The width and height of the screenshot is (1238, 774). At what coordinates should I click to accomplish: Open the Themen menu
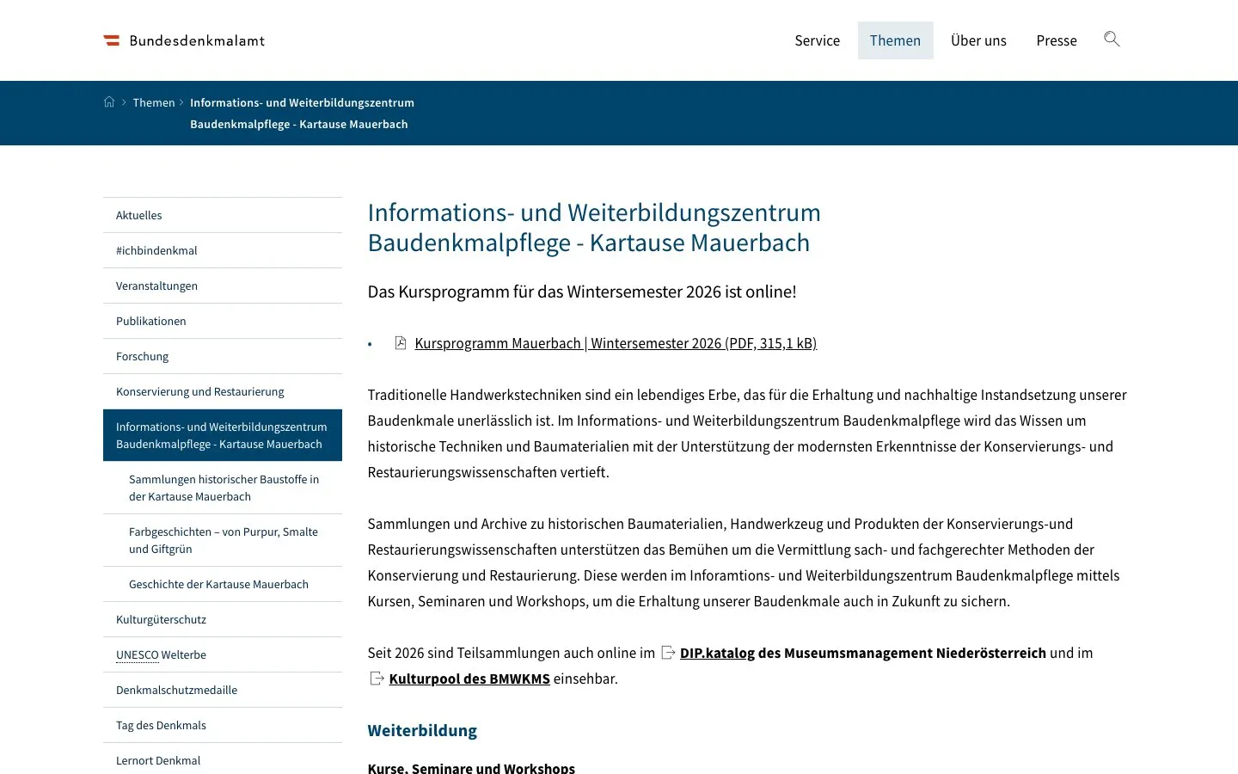(x=895, y=40)
